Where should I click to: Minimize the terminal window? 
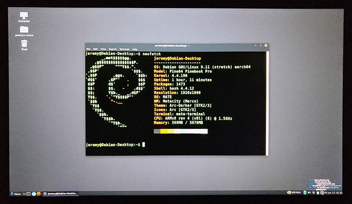tap(255, 45)
